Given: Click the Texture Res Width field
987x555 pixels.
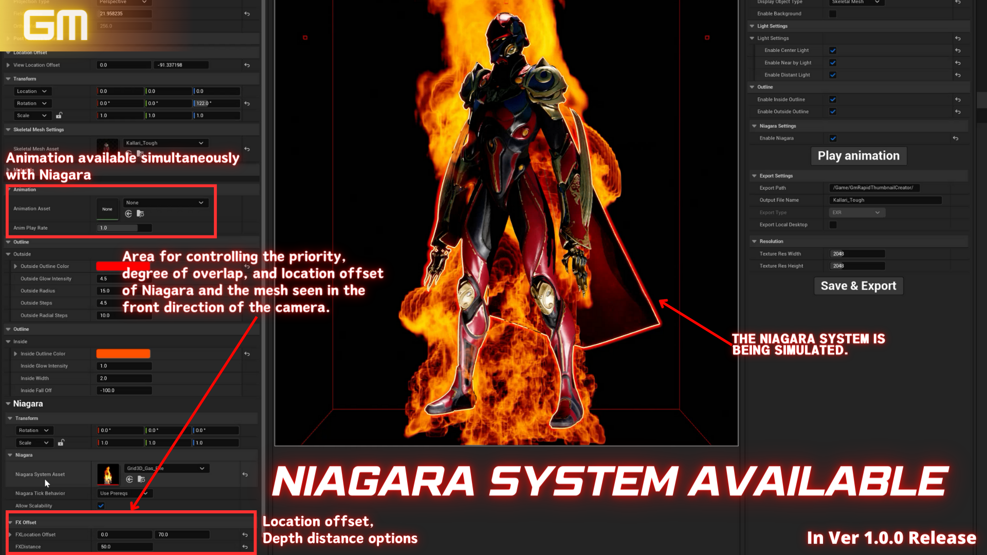Looking at the screenshot, I should pyautogui.click(x=857, y=254).
